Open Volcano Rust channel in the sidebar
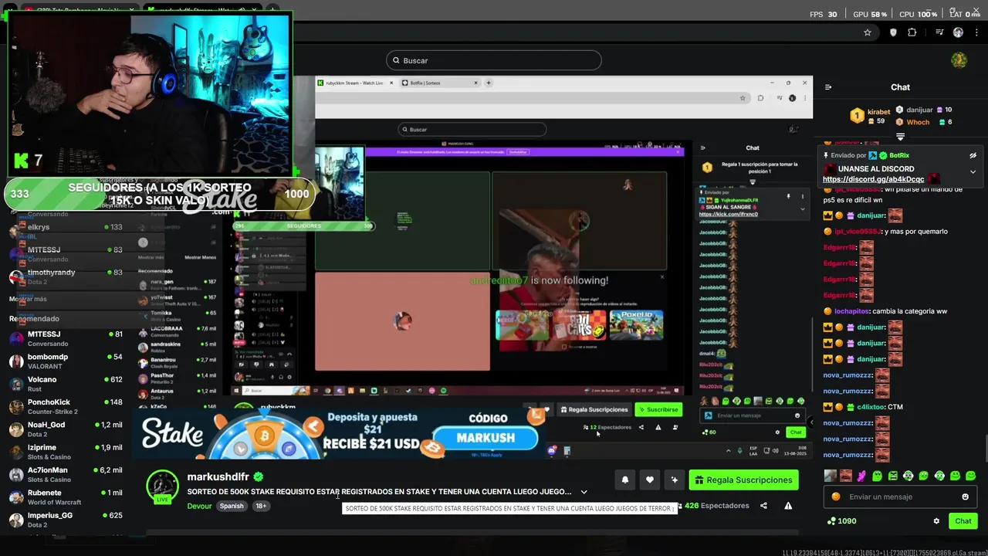 pos(66,384)
